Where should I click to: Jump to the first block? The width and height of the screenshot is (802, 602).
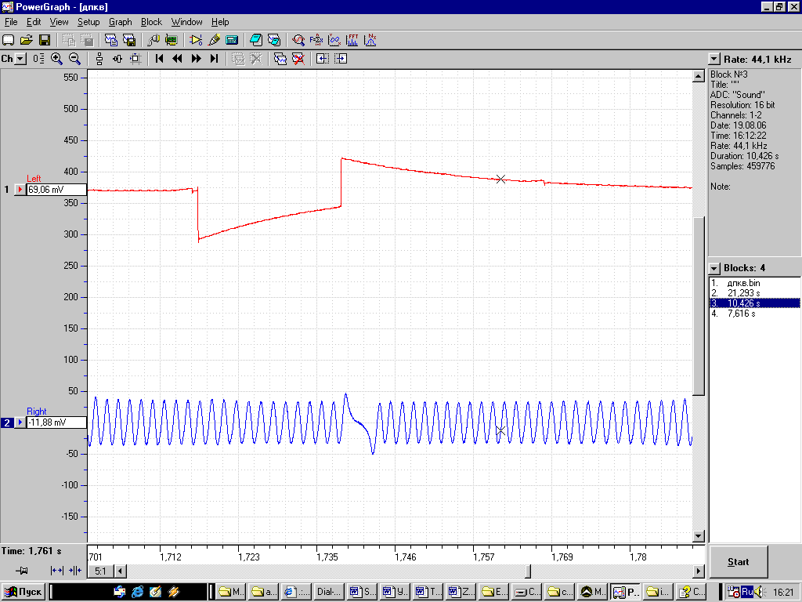point(159,59)
